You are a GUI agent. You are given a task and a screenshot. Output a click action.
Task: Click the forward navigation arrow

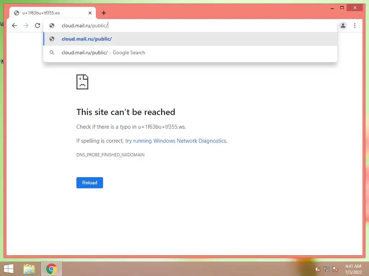pos(26,26)
